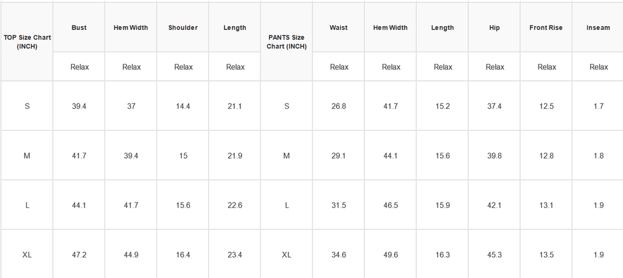Click hip value 45.3 for pants XL

pyautogui.click(x=494, y=254)
